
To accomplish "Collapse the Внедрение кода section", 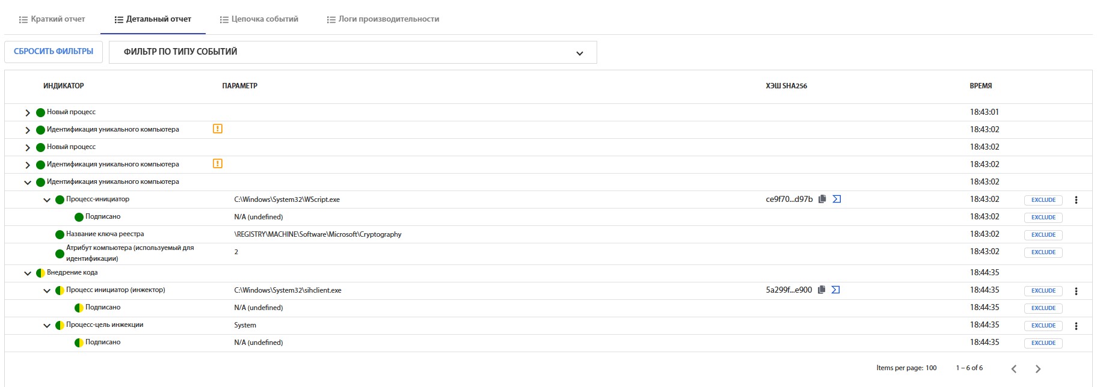I will coord(28,273).
